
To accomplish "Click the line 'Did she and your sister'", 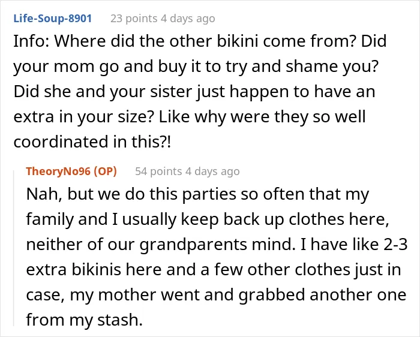I will (194, 92).
